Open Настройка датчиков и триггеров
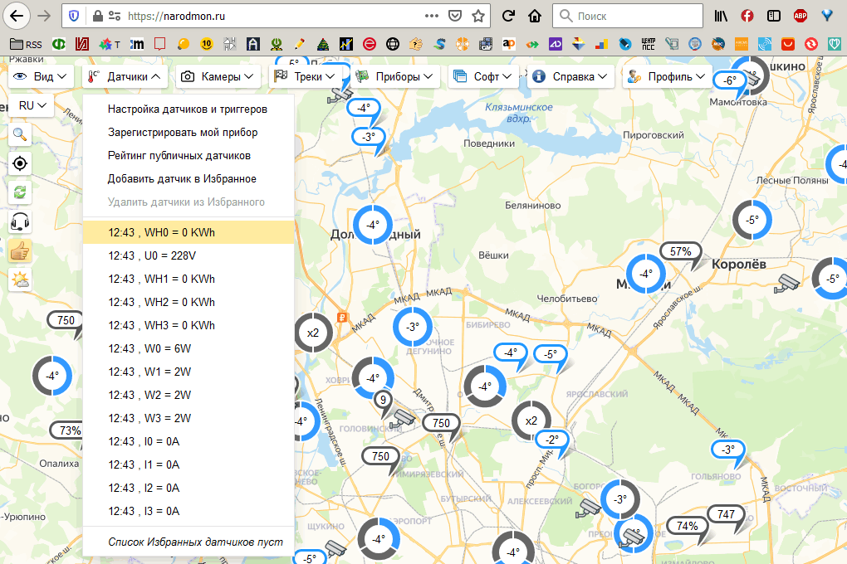 188,109
